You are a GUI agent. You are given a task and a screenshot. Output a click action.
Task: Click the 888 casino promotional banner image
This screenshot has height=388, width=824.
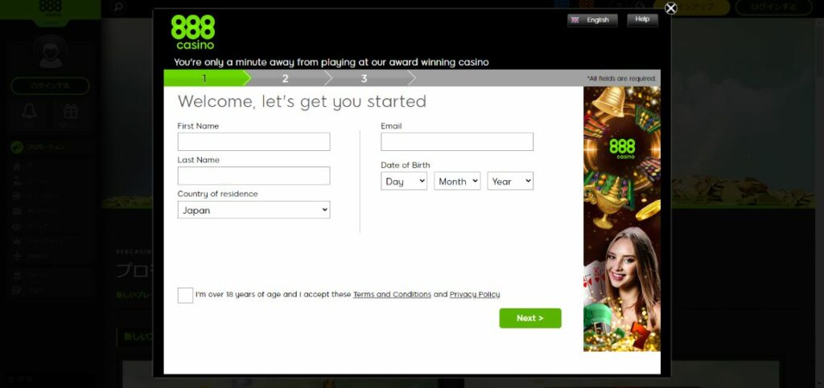pos(622,219)
